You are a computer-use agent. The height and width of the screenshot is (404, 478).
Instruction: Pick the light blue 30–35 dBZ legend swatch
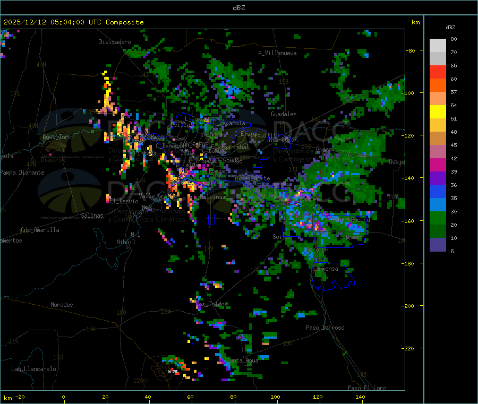pos(438,205)
